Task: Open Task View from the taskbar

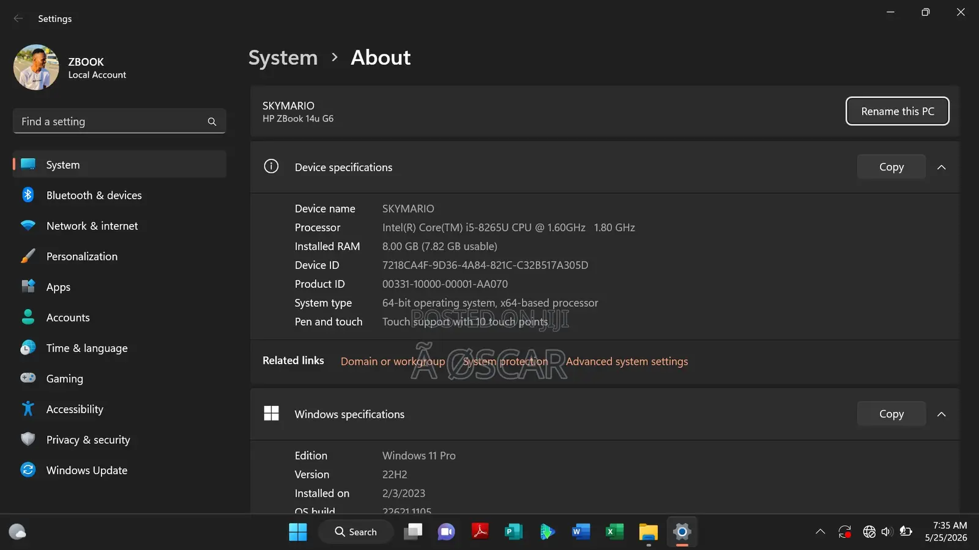Action: tap(413, 532)
